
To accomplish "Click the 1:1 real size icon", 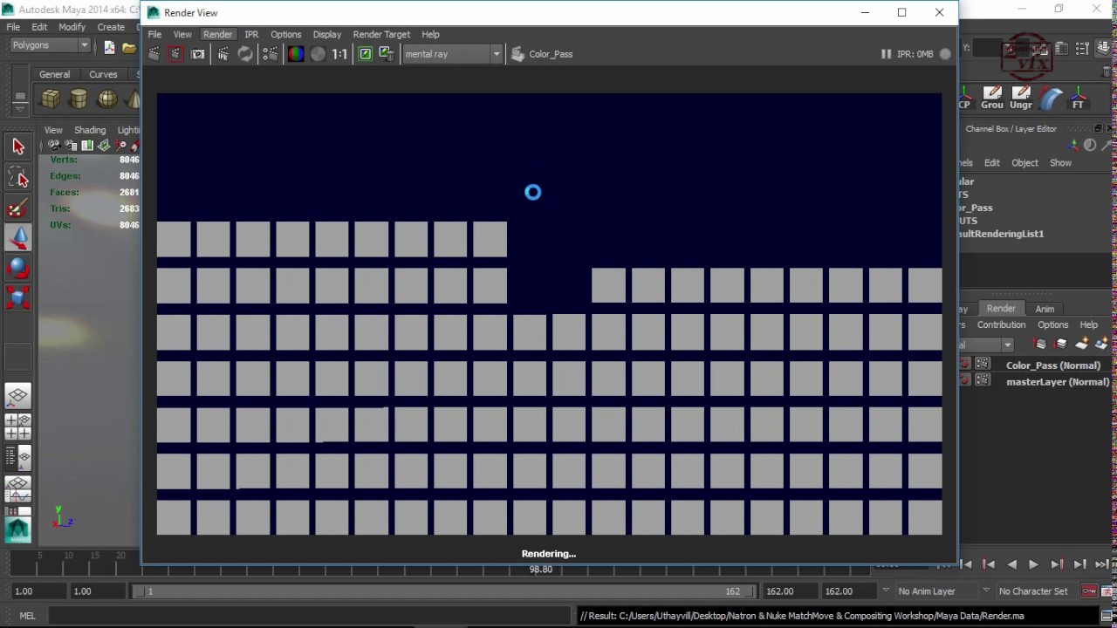I will coord(339,54).
